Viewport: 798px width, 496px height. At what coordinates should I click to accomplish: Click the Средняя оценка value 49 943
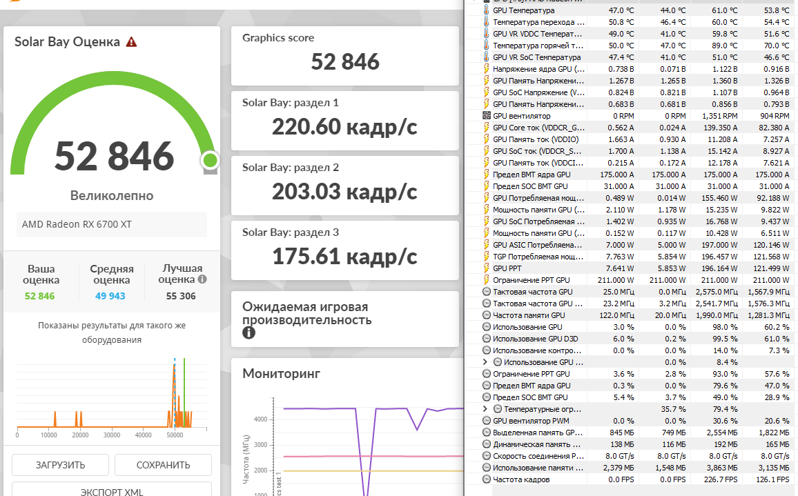click(x=110, y=296)
